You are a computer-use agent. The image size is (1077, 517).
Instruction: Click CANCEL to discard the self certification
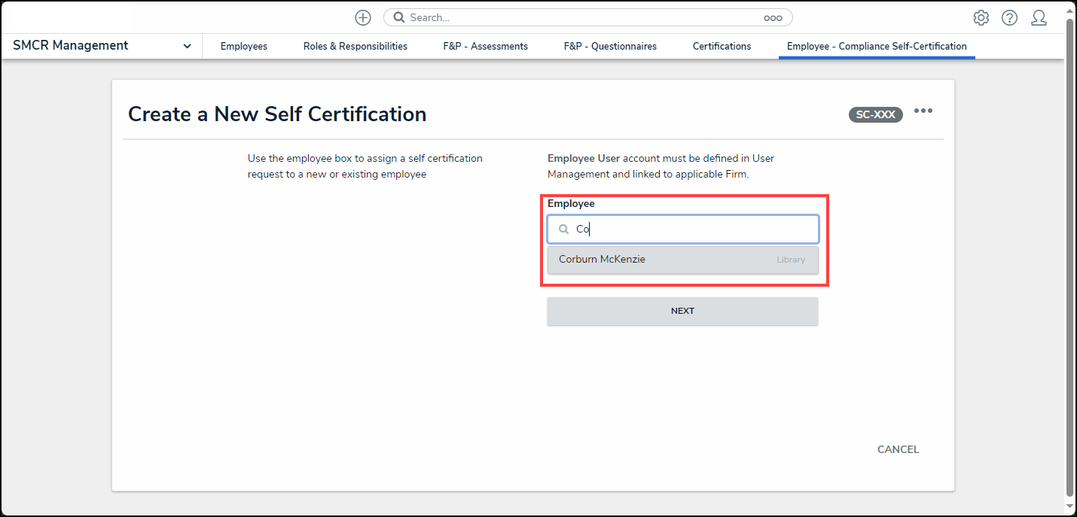point(898,449)
